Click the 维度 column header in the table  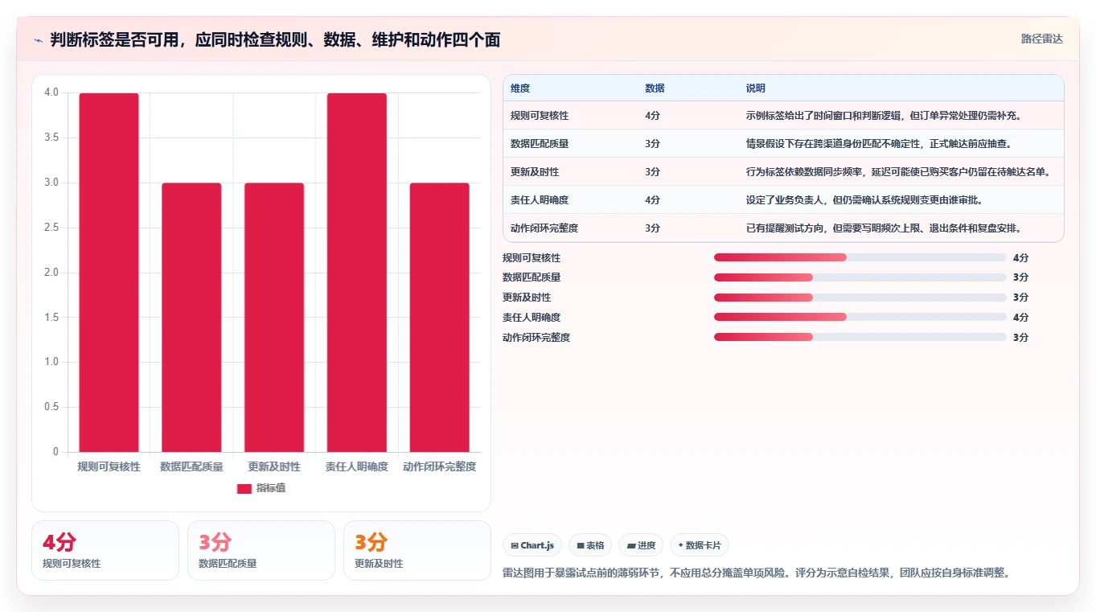tap(520, 88)
